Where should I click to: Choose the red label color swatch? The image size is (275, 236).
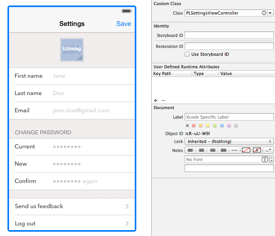[194, 126]
